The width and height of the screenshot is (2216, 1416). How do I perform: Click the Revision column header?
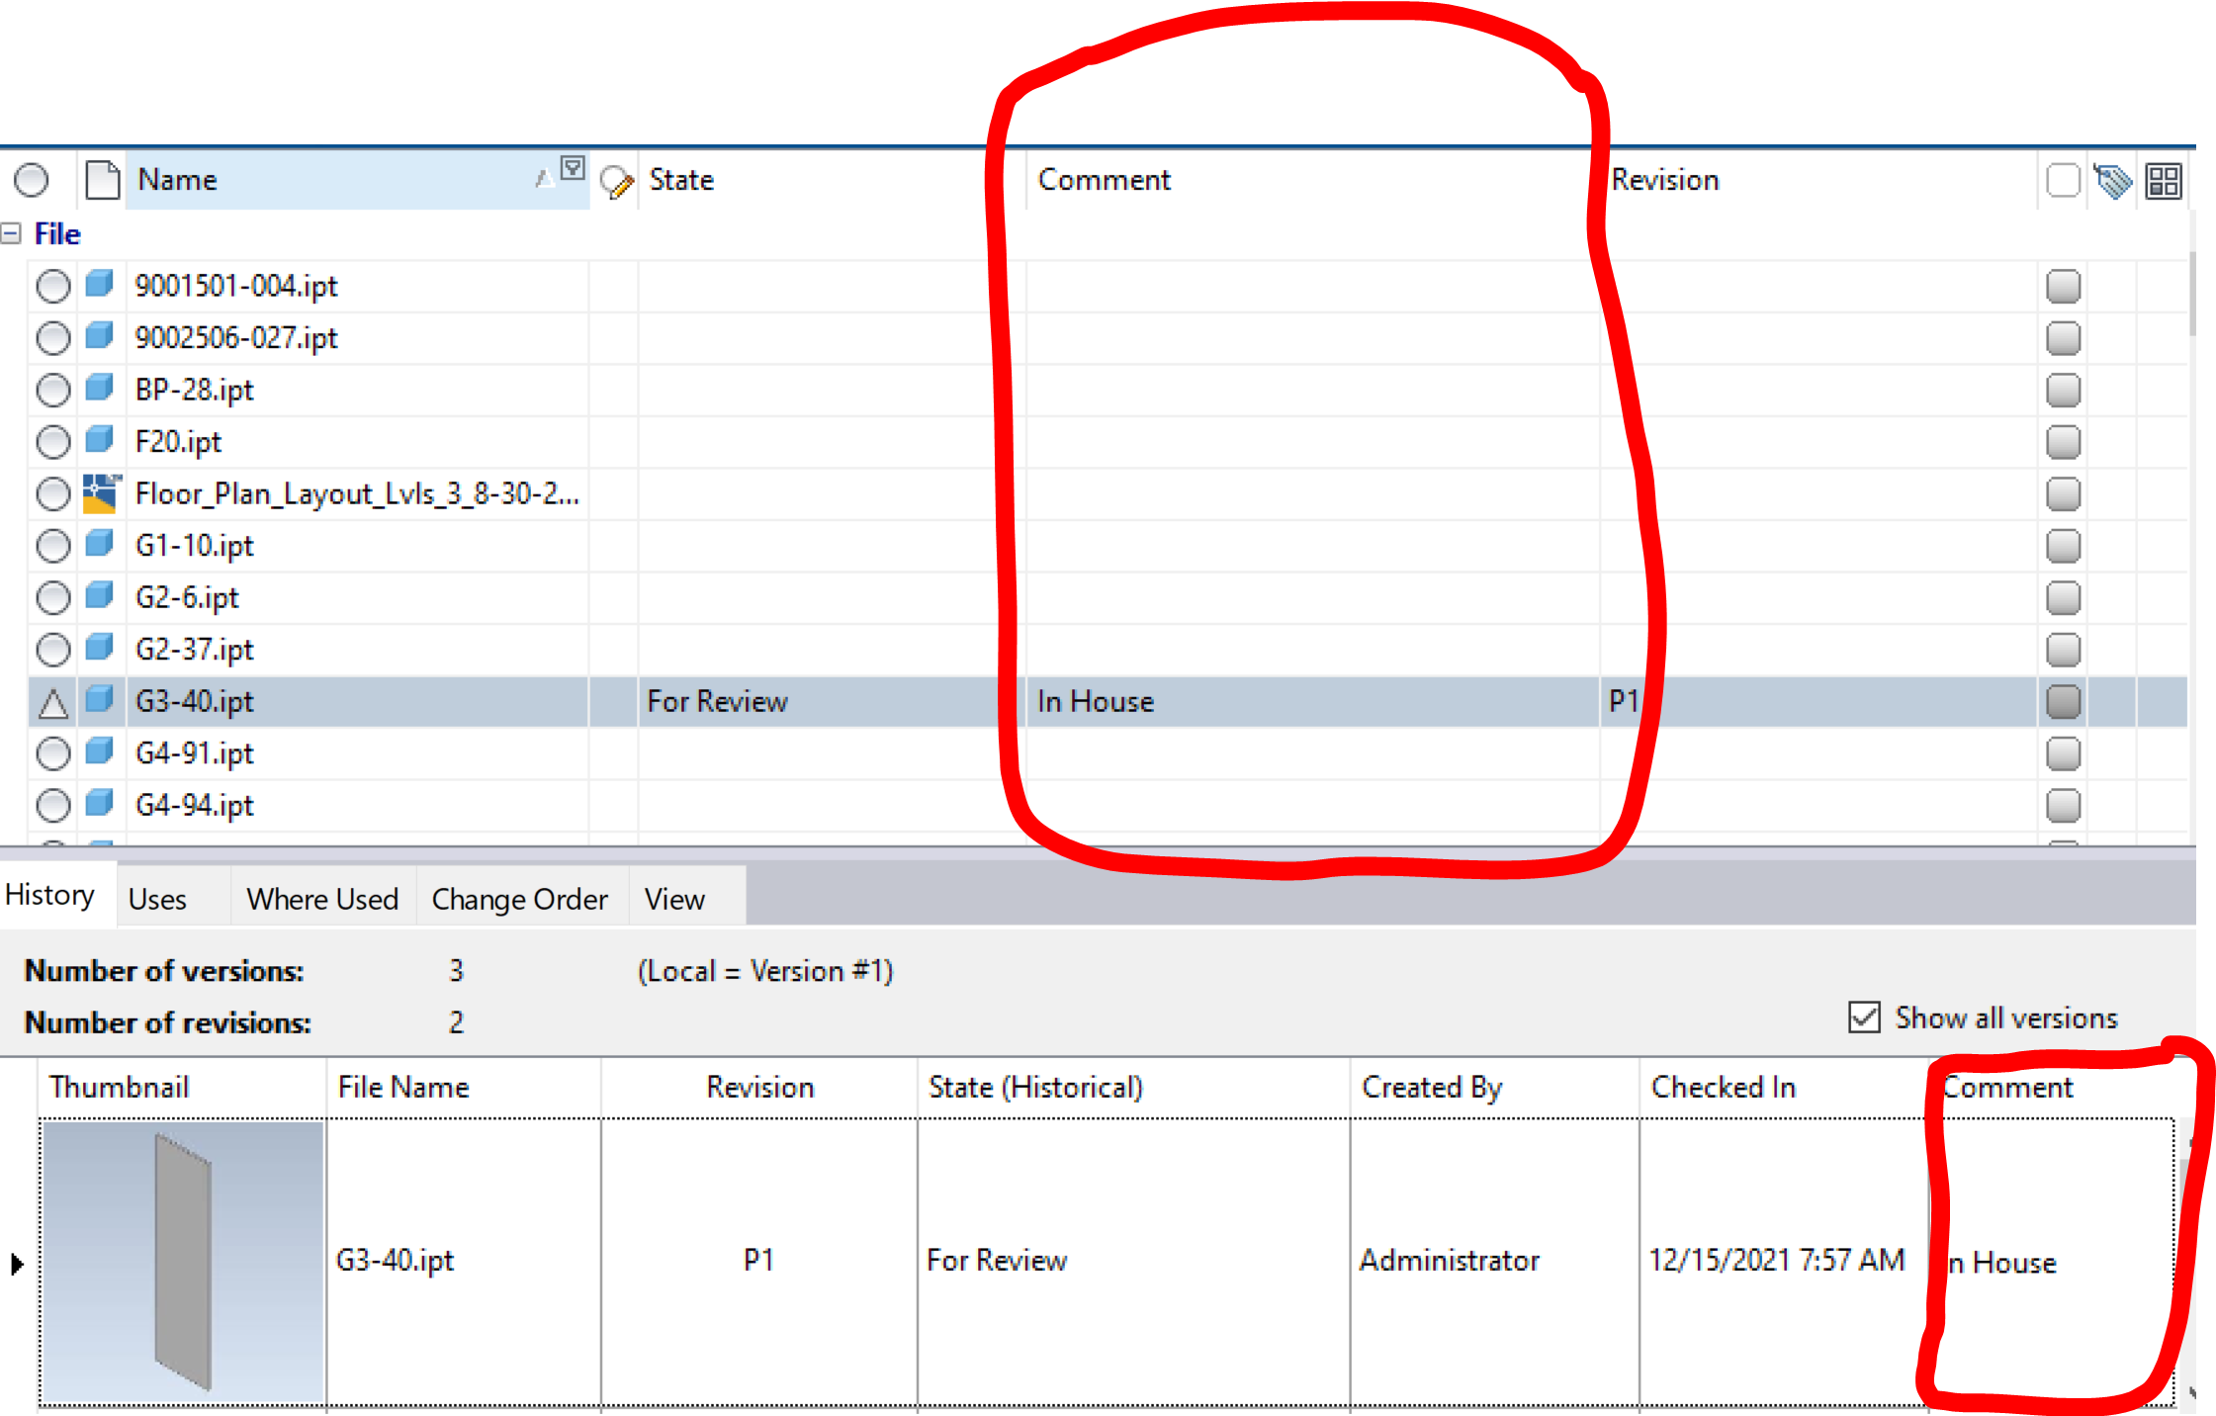coord(1665,180)
